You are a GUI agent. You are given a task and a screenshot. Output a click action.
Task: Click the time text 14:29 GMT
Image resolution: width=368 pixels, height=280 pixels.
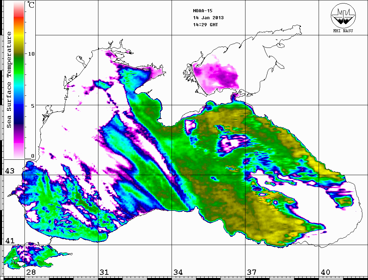tap(206, 24)
